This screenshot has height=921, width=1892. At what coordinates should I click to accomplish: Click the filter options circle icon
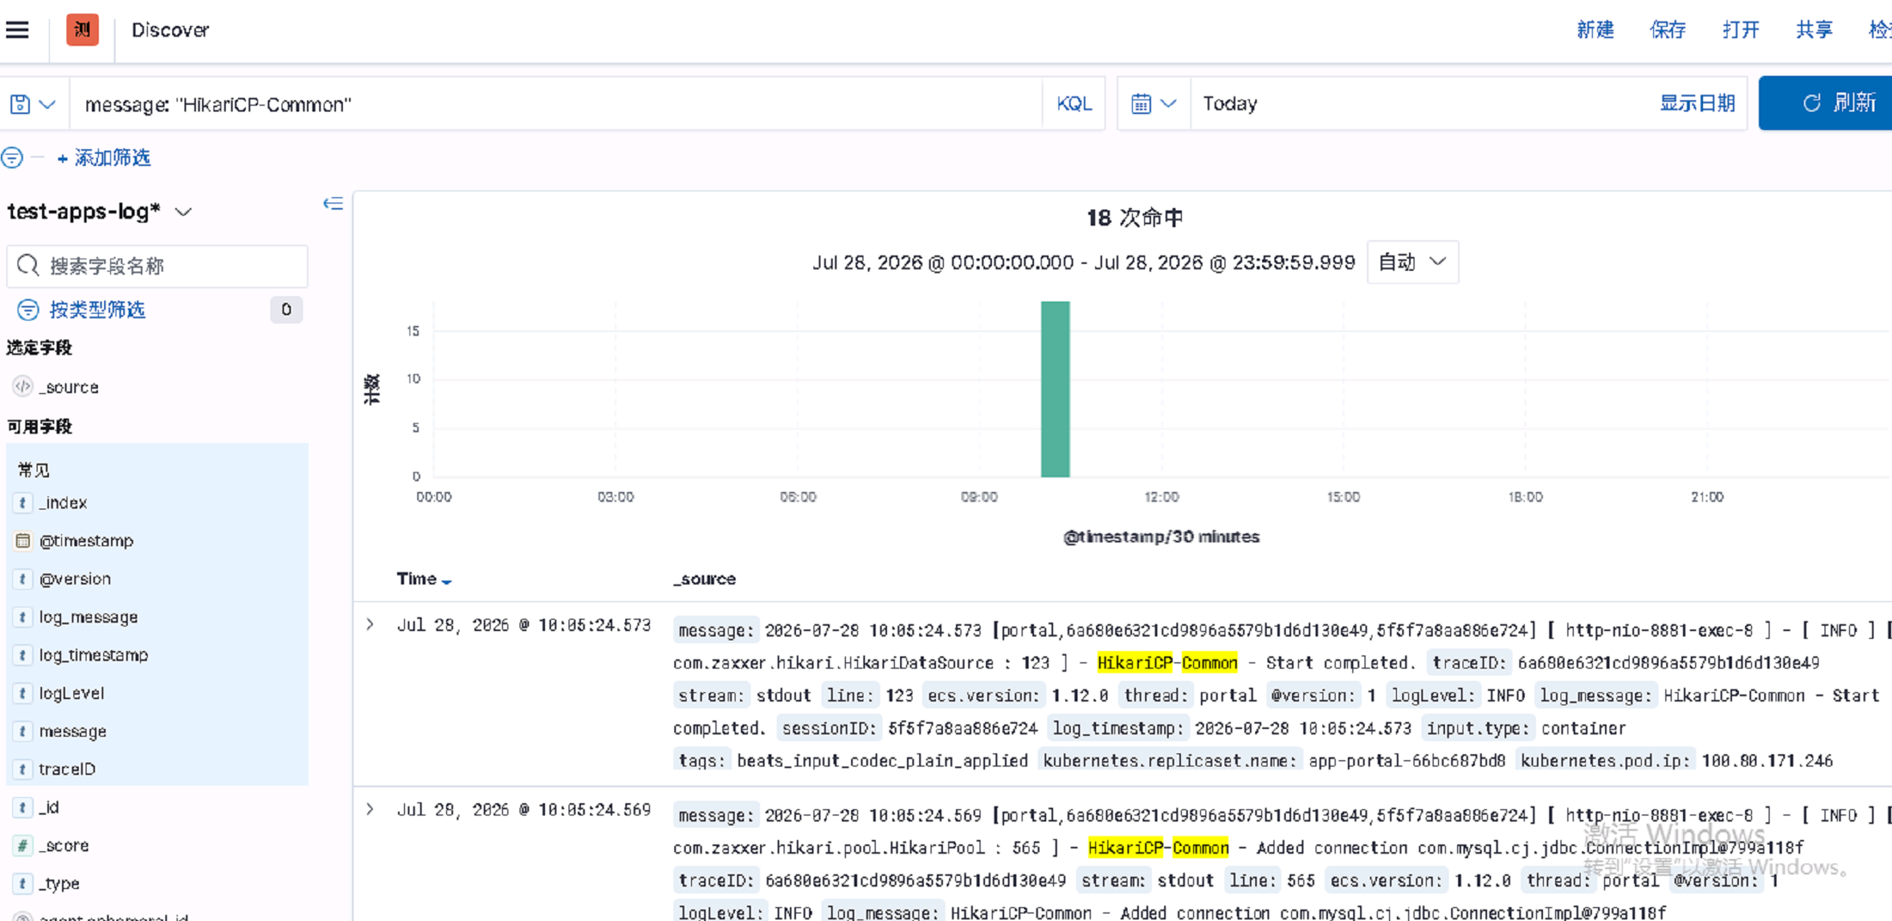pos(11,158)
